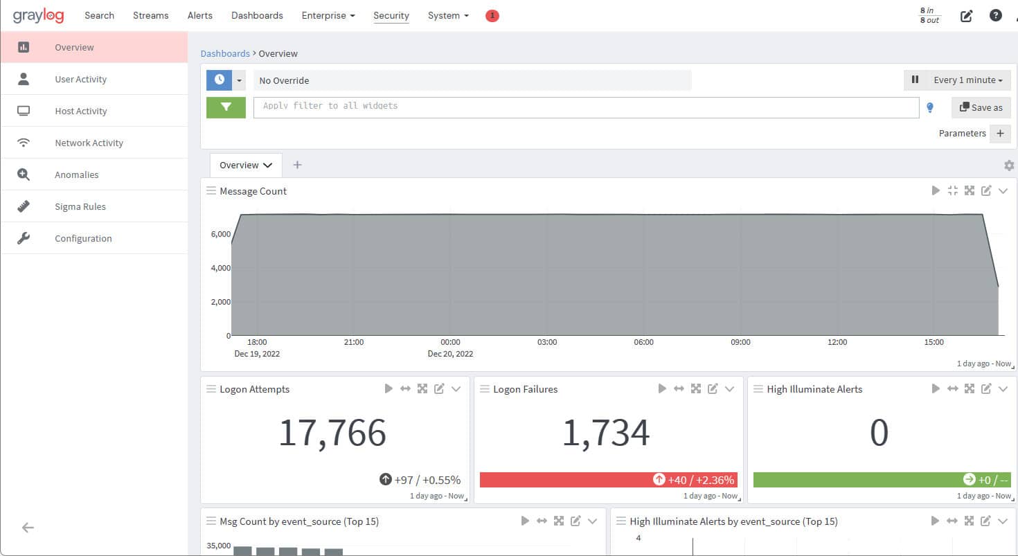Image resolution: width=1018 pixels, height=556 pixels.
Task: Open the Logon Failures widget actions chevron
Action: (729, 388)
